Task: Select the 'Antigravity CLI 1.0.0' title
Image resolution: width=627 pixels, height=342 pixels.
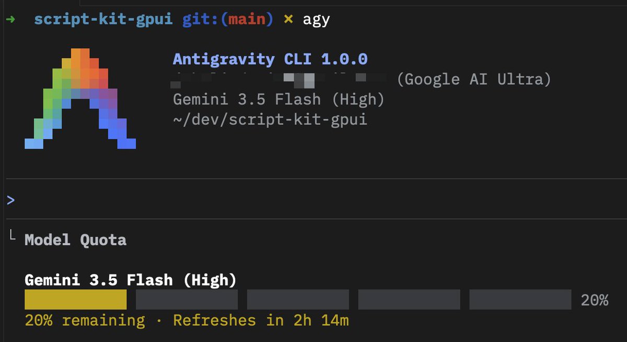Action: pos(270,59)
